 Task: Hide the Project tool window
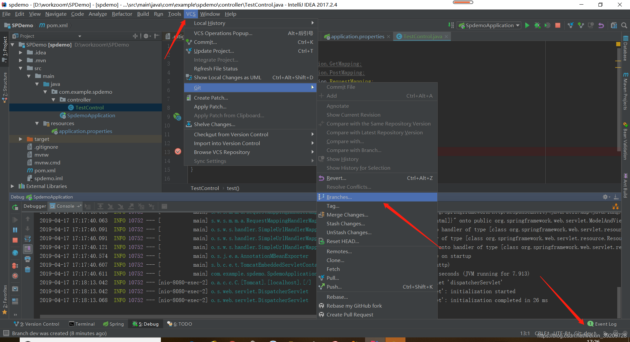157,36
